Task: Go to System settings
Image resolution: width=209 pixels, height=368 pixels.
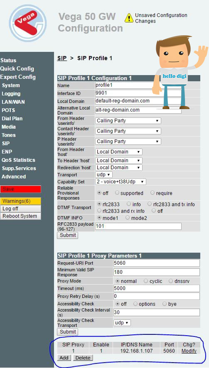Action: tap(11, 85)
